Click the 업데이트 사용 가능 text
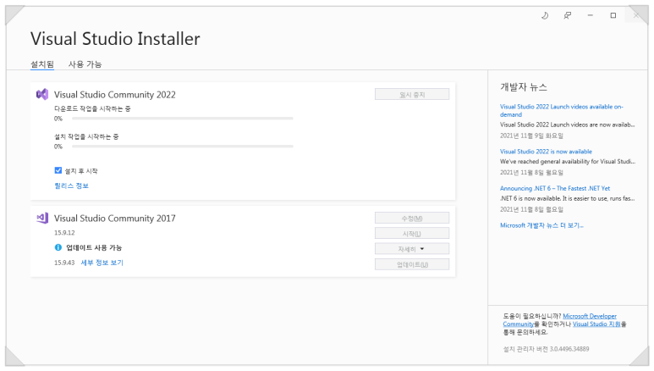The image size is (654, 371). point(94,247)
